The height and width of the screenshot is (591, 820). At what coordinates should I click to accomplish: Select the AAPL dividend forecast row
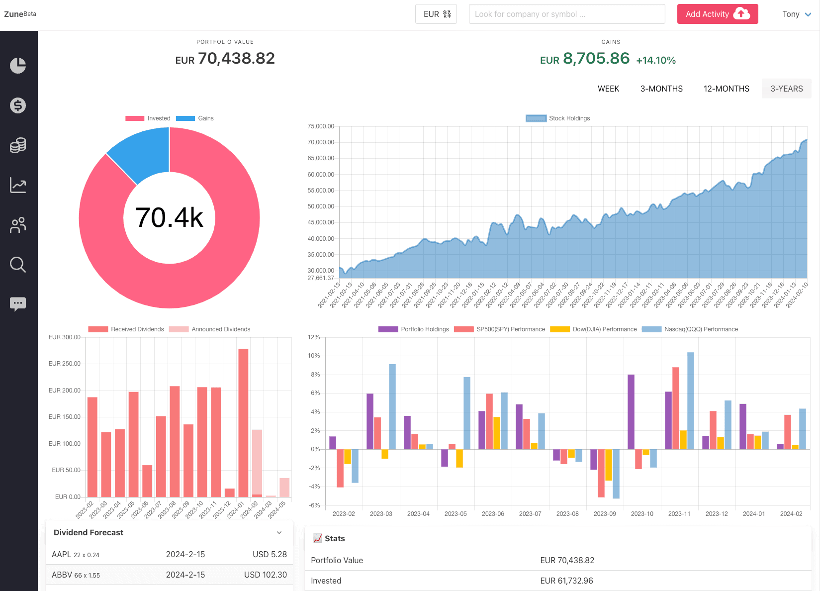click(x=169, y=554)
